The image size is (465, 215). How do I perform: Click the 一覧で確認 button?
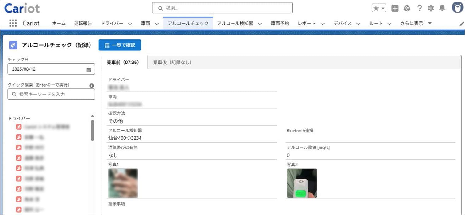click(x=120, y=45)
